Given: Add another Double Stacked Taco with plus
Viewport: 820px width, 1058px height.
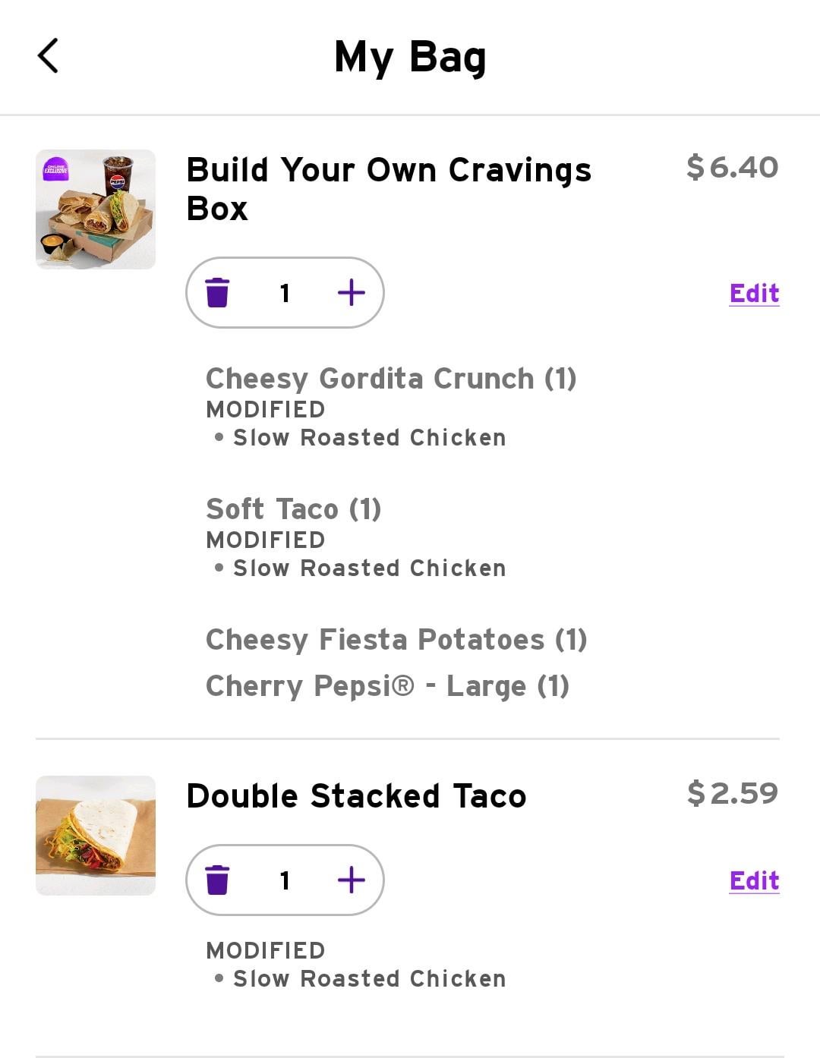Looking at the screenshot, I should pos(351,880).
